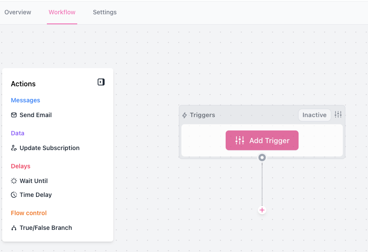Switch to the Overview tab
Screen dimensions: 368x252
[17, 12]
